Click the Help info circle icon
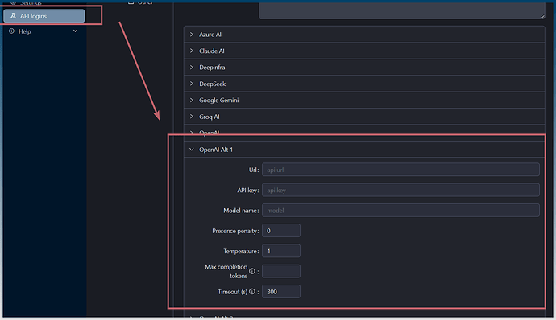 (x=12, y=31)
